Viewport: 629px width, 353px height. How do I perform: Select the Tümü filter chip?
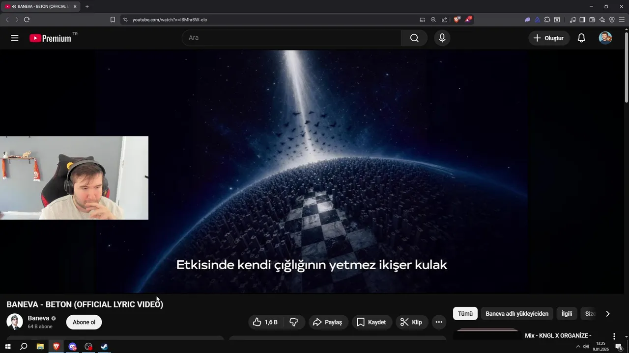pos(465,314)
